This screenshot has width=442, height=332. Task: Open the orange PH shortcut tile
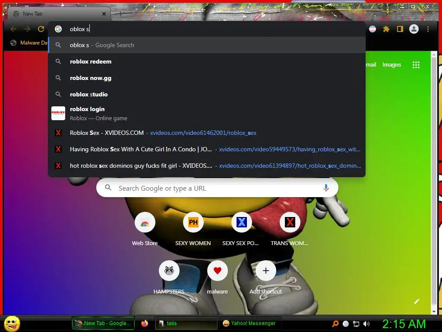[193, 222]
